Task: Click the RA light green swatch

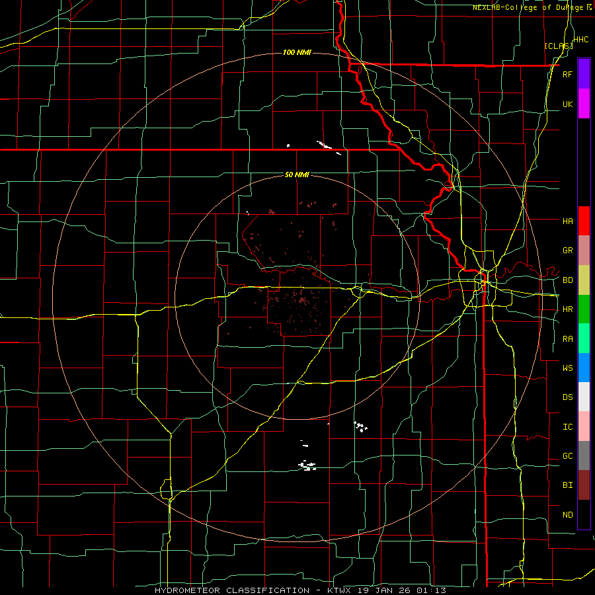Action: pyautogui.click(x=584, y=338)
